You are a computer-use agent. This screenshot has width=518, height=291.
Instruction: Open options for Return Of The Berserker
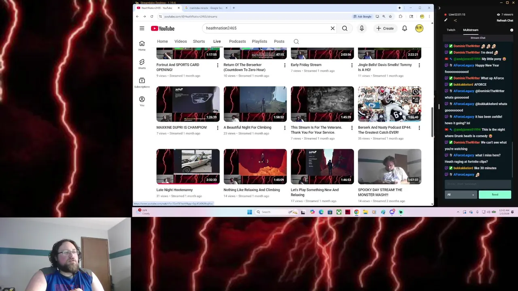point(284,65)
